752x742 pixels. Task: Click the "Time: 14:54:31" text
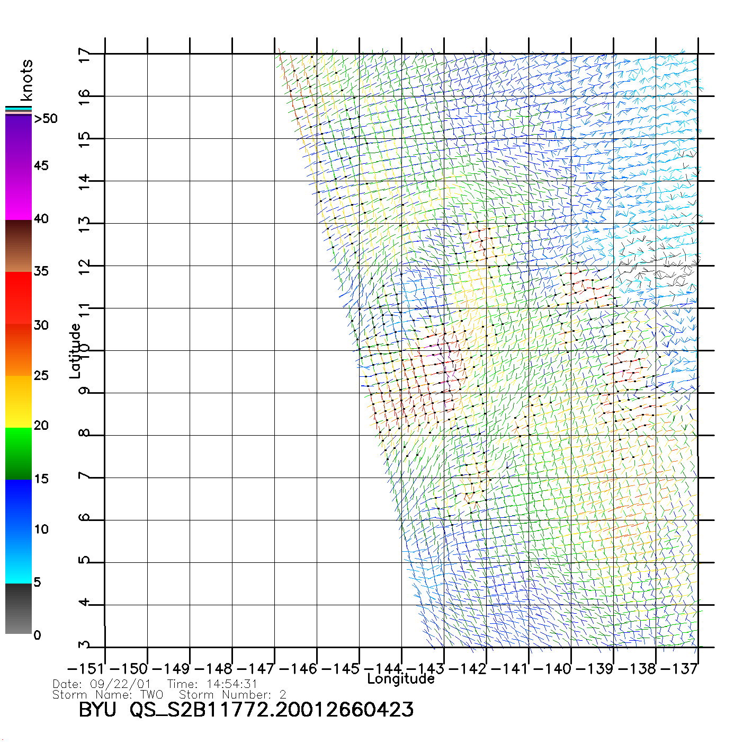[212, 684]
